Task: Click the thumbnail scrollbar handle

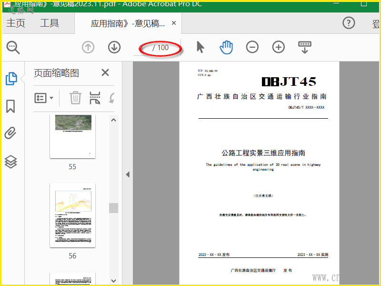Action: click(x=113, y=208)
